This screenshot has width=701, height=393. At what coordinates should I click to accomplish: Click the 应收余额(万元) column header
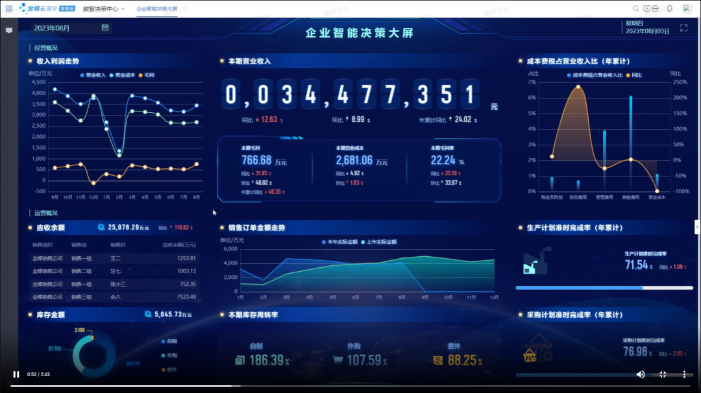[179, 244]
